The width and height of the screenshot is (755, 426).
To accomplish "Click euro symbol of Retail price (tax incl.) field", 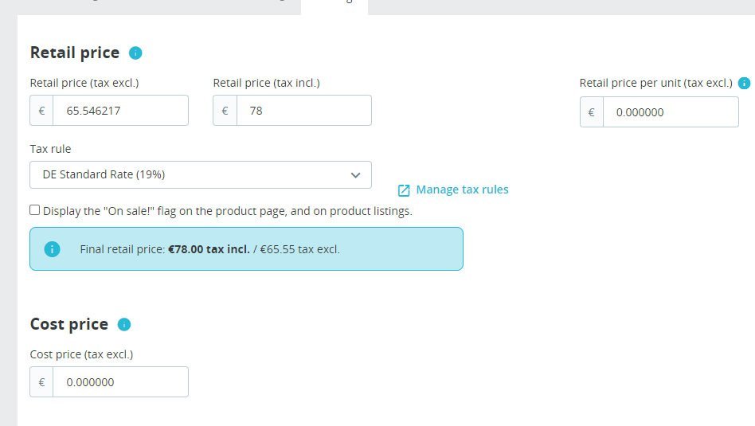I will pyautogui.click(x=225, y=111).
